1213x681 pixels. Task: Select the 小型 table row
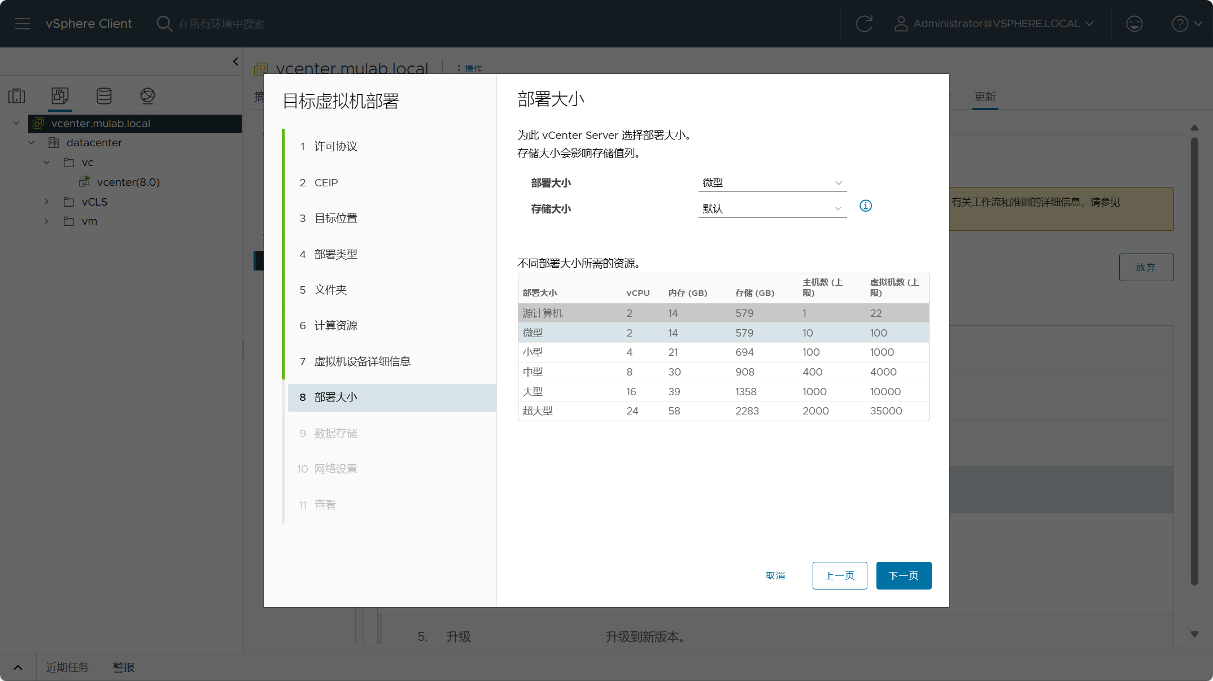coord(723,352)
